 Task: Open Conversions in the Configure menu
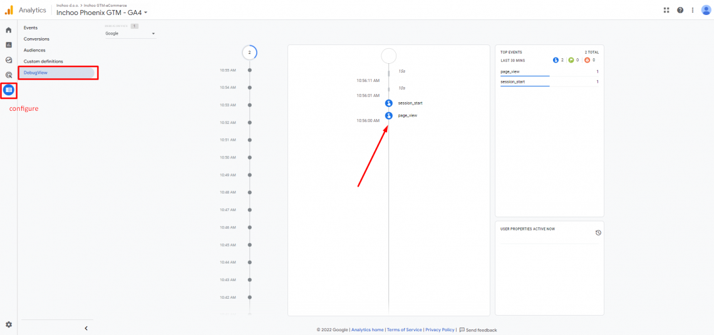tap(36, 39)
